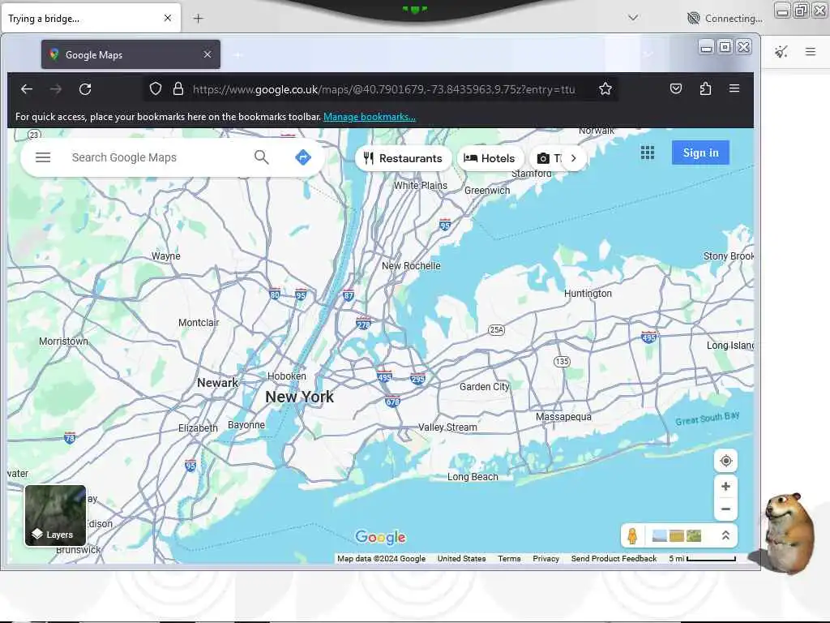Open the Google Maps main menu hamburger
The width and height of the screenshot is (830, 623).
43,157
